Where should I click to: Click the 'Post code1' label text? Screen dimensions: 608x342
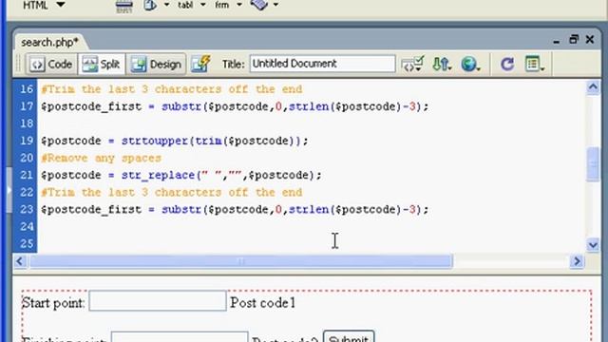pos(263,302)
